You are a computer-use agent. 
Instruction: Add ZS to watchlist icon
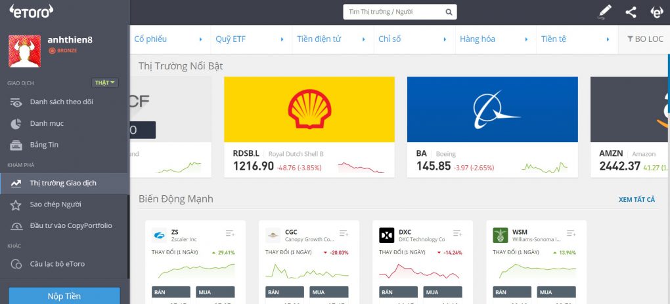click(x=230, y=233)
